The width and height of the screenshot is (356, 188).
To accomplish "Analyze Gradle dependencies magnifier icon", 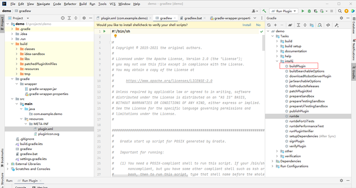I will (320, 25).
